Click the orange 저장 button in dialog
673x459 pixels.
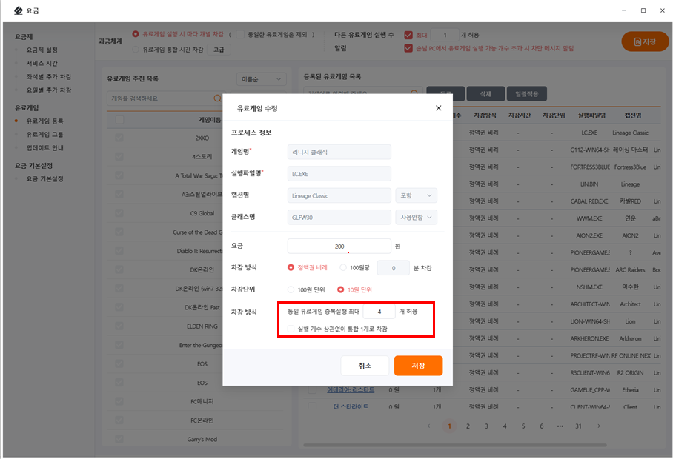418,366
